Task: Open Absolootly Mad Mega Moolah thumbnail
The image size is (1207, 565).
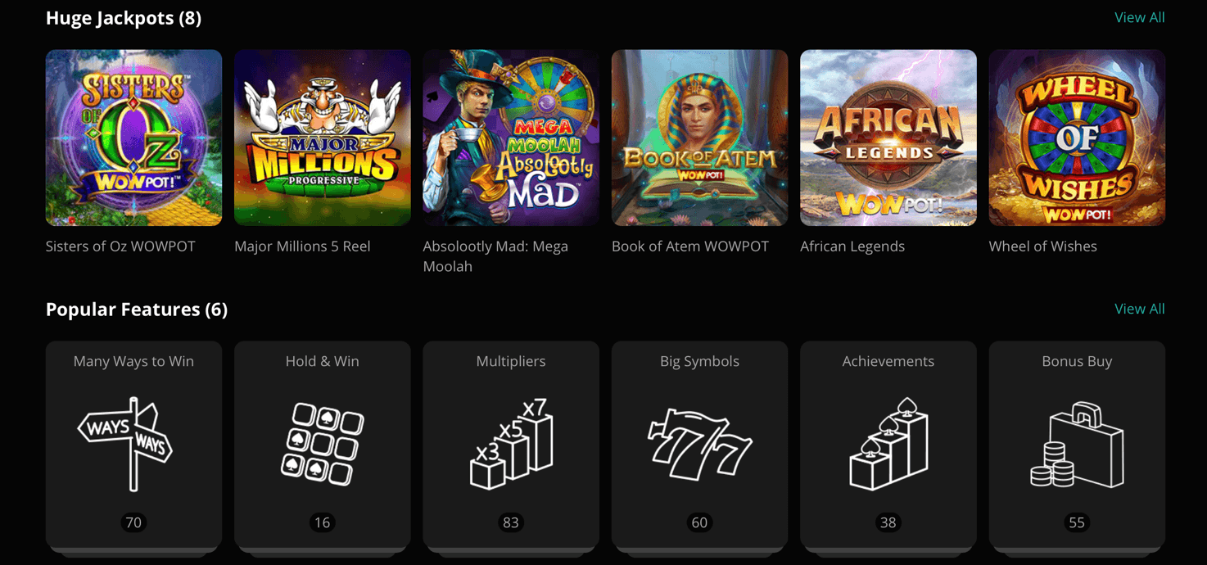Action: tap(511, 138)
